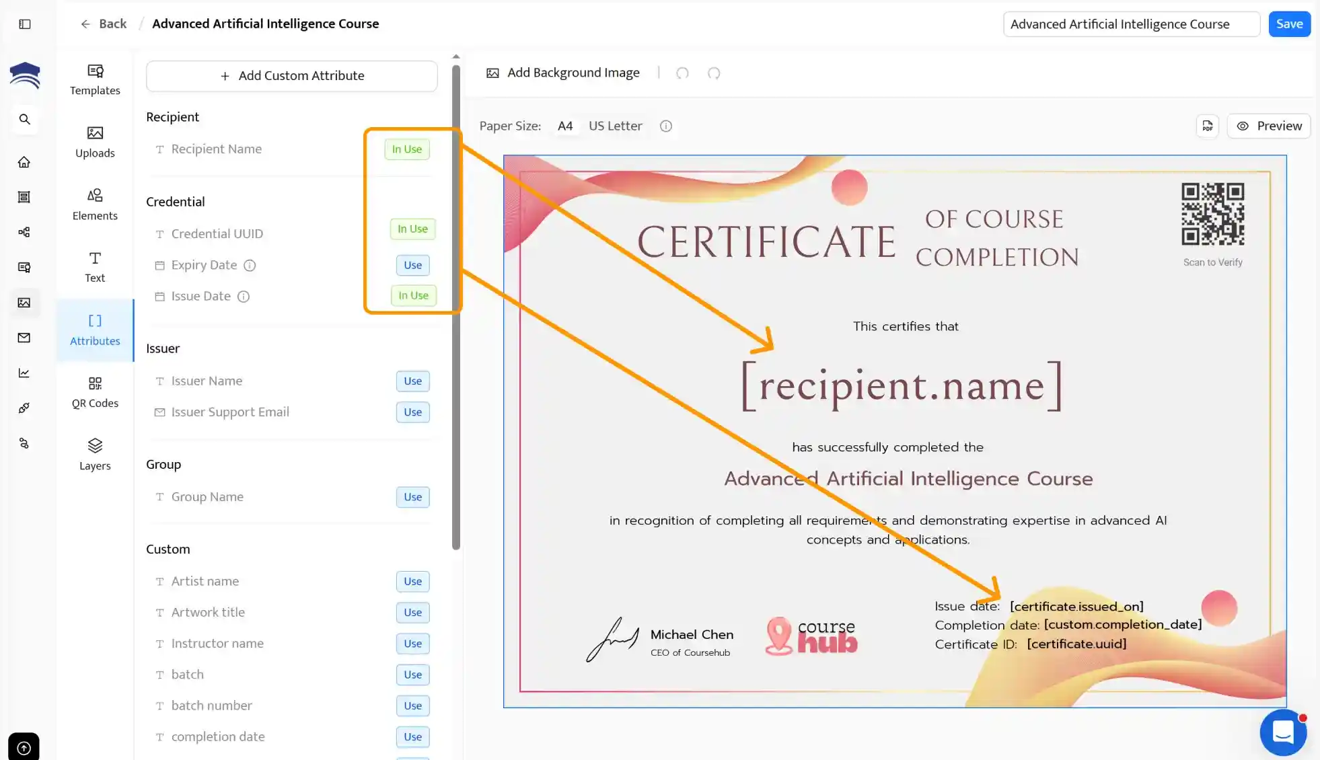Download the certificate as PDF
This screenshot has width=1320, height=760.
1208,126
